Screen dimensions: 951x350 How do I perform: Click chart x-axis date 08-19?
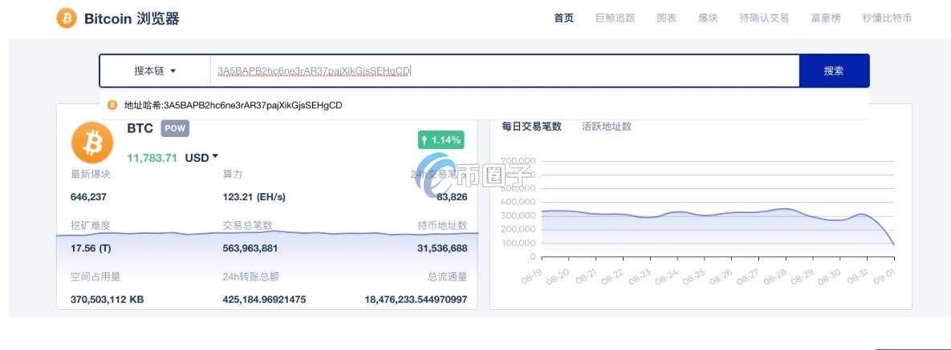click(x=530, y=276)
